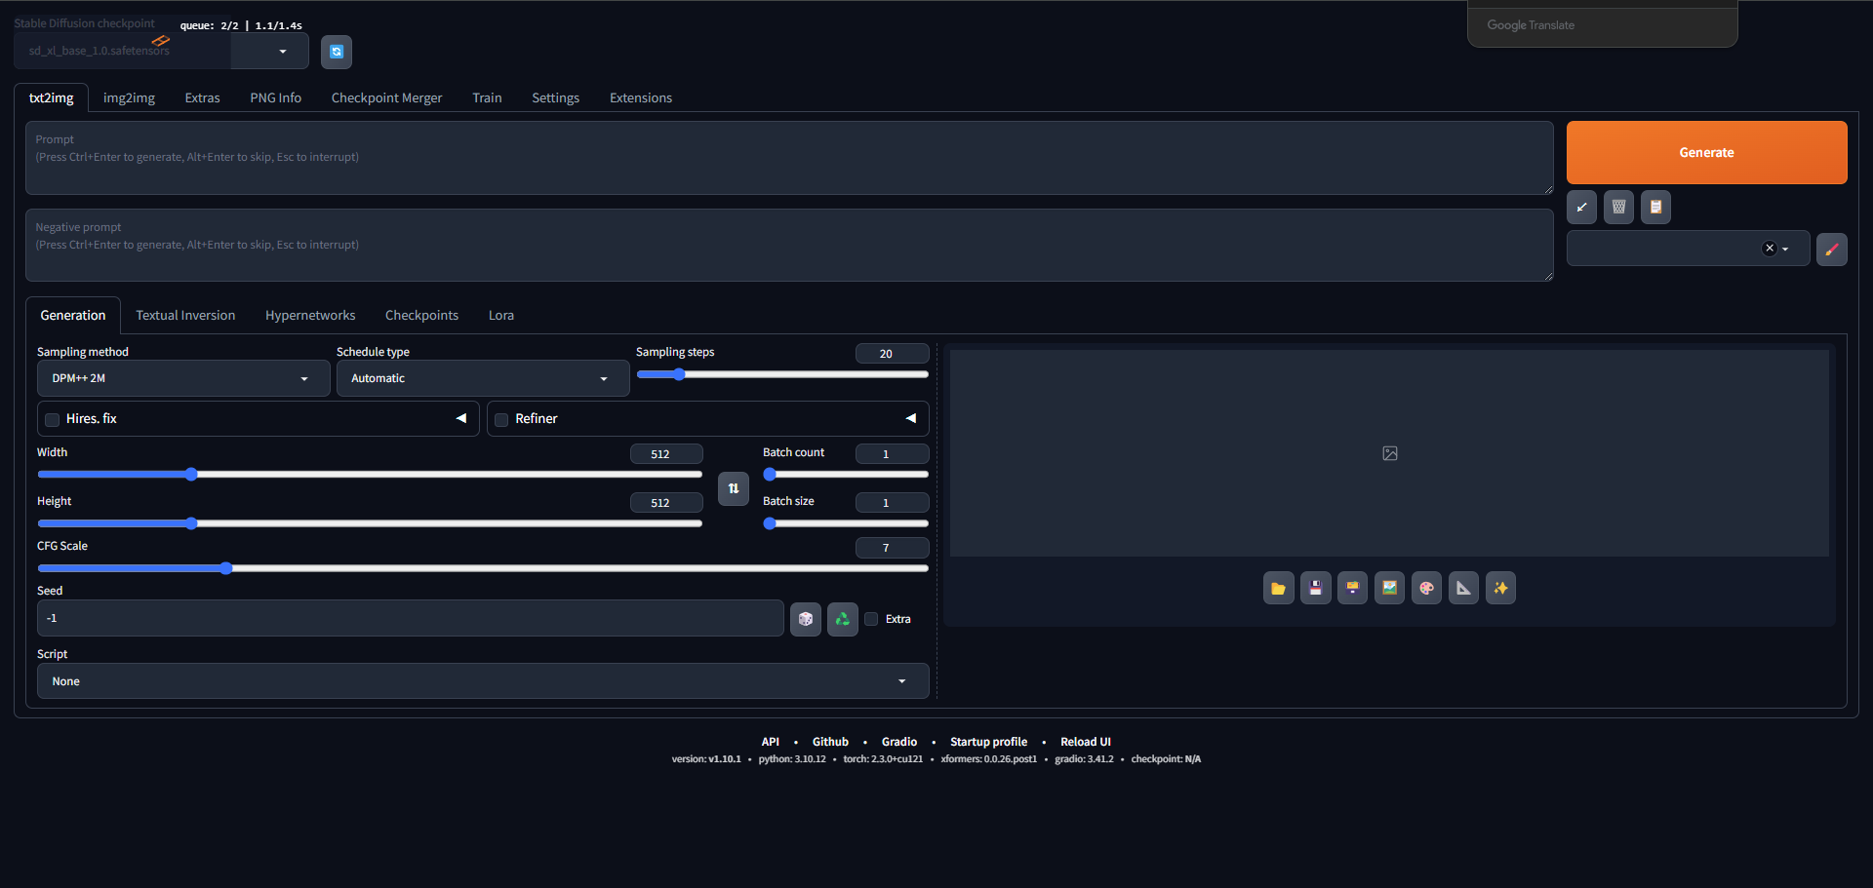Send image to Extras ruler icon

coord(1463,588)
